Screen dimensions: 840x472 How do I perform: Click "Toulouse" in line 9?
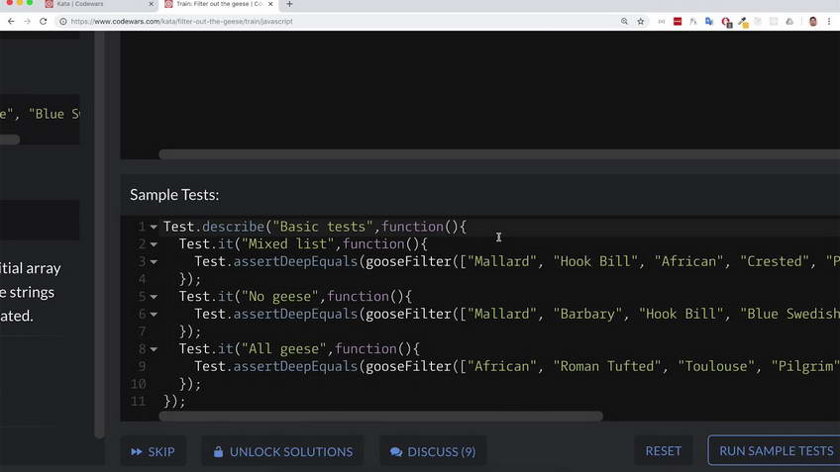pos(716,366)
